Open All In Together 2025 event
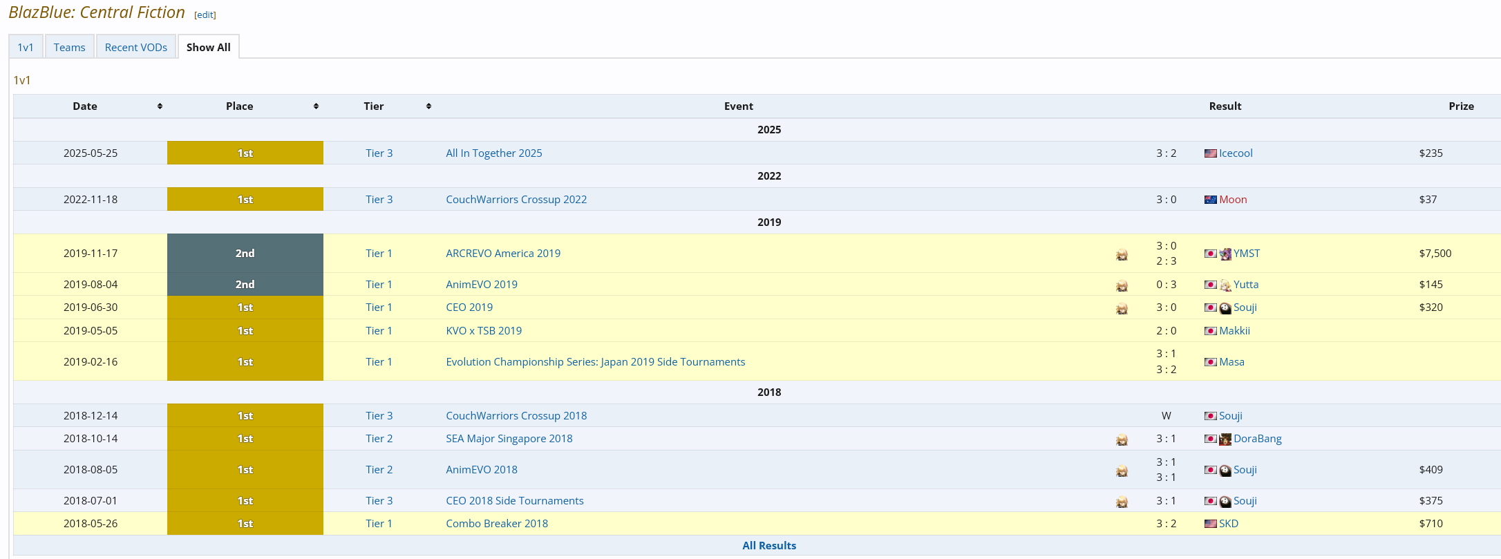 (x=494, y=153)
